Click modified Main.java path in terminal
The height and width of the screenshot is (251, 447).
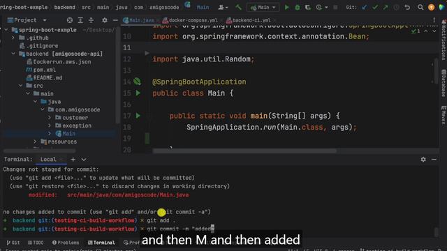pos(128,195)
